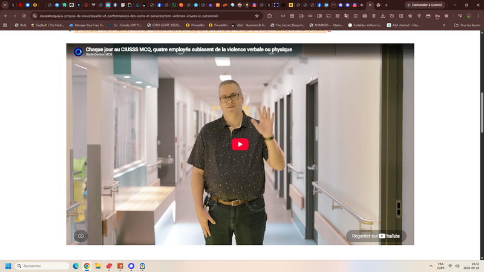Open Microsoft Edge from taskbar
The width and height of the screenshot is (484, 272).
click(x=76, y=266)
